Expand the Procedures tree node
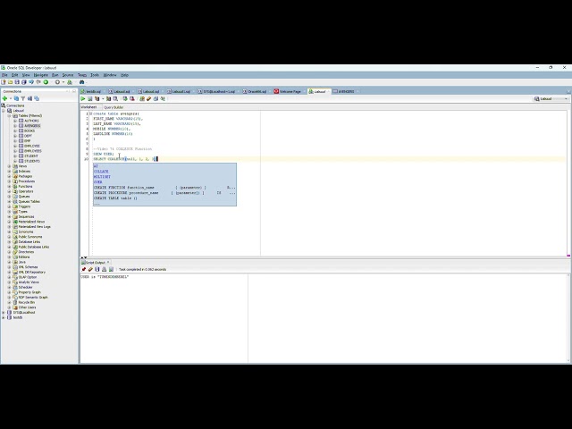The image size is (572, 429). tap(10, 181)
